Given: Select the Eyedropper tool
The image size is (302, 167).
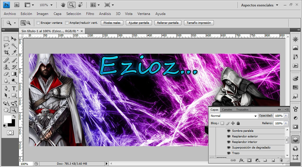Looking at the screenshot, I should pos(14,52).
